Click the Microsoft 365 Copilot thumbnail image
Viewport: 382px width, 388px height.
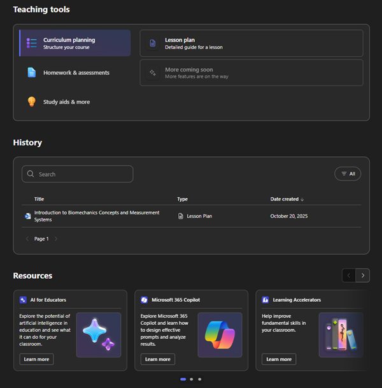220,334
